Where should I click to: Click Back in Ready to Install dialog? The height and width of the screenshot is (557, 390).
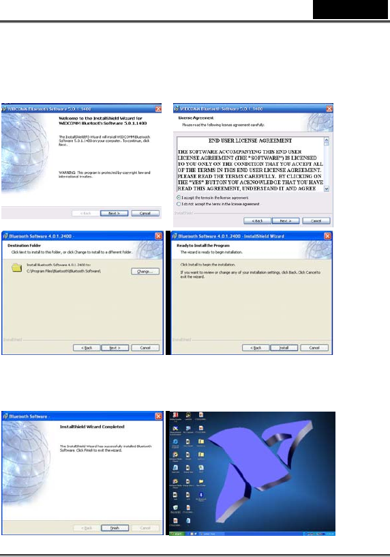click(256, 347)
